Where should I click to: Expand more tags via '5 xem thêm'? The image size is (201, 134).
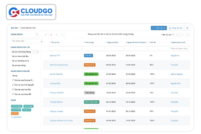click(x=16, y=117)
